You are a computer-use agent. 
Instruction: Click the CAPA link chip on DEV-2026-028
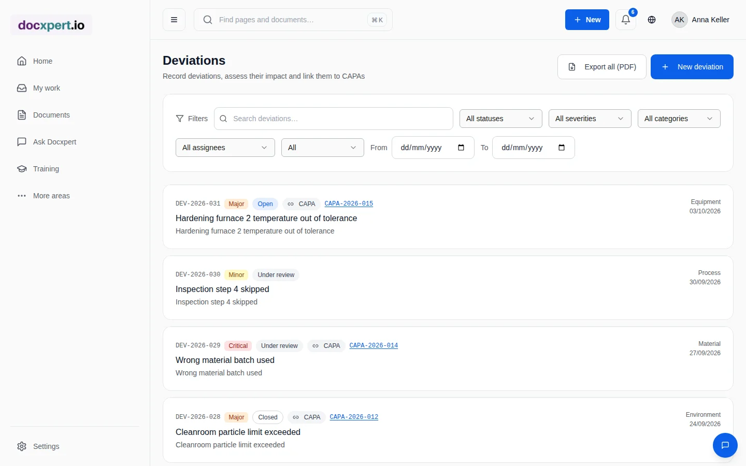click(307, 417)
